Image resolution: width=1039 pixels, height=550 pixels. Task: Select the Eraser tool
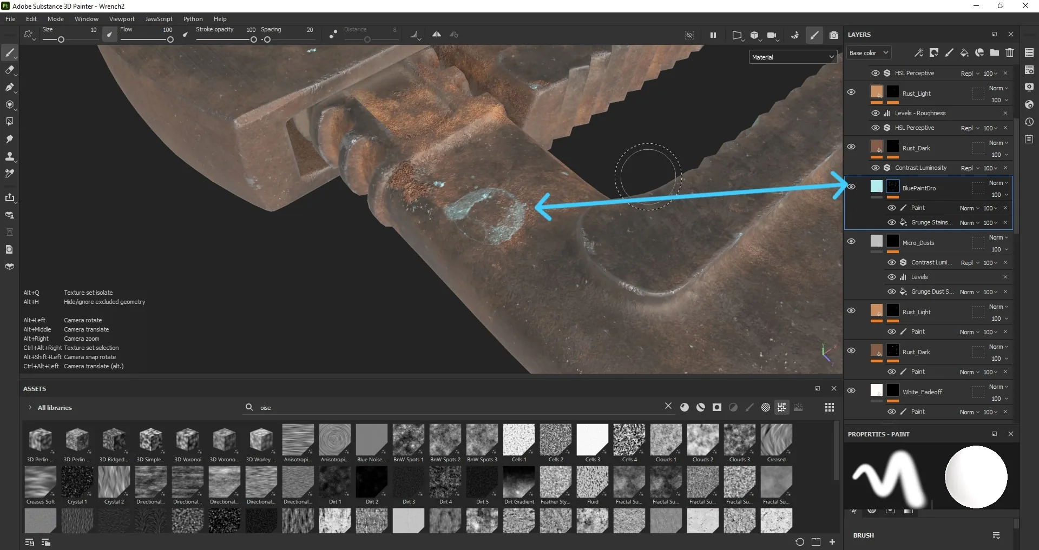[x=10, y=70]
